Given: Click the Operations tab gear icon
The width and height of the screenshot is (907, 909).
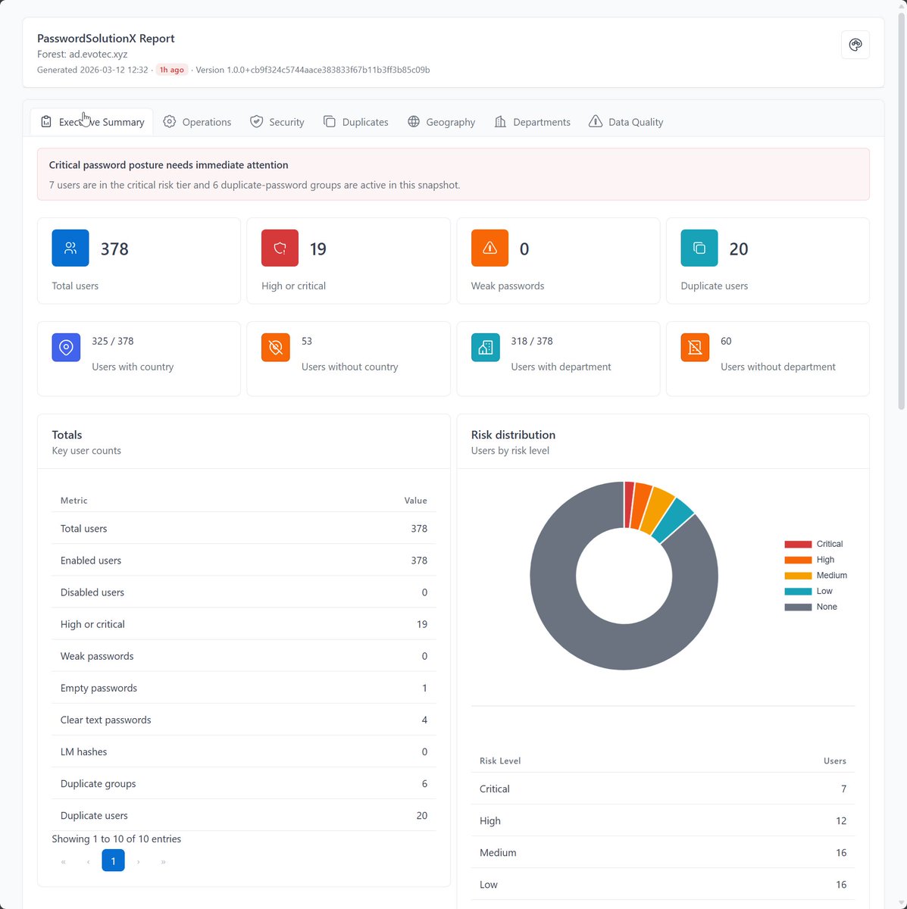Looking at the screenshot, I should 170,122.
